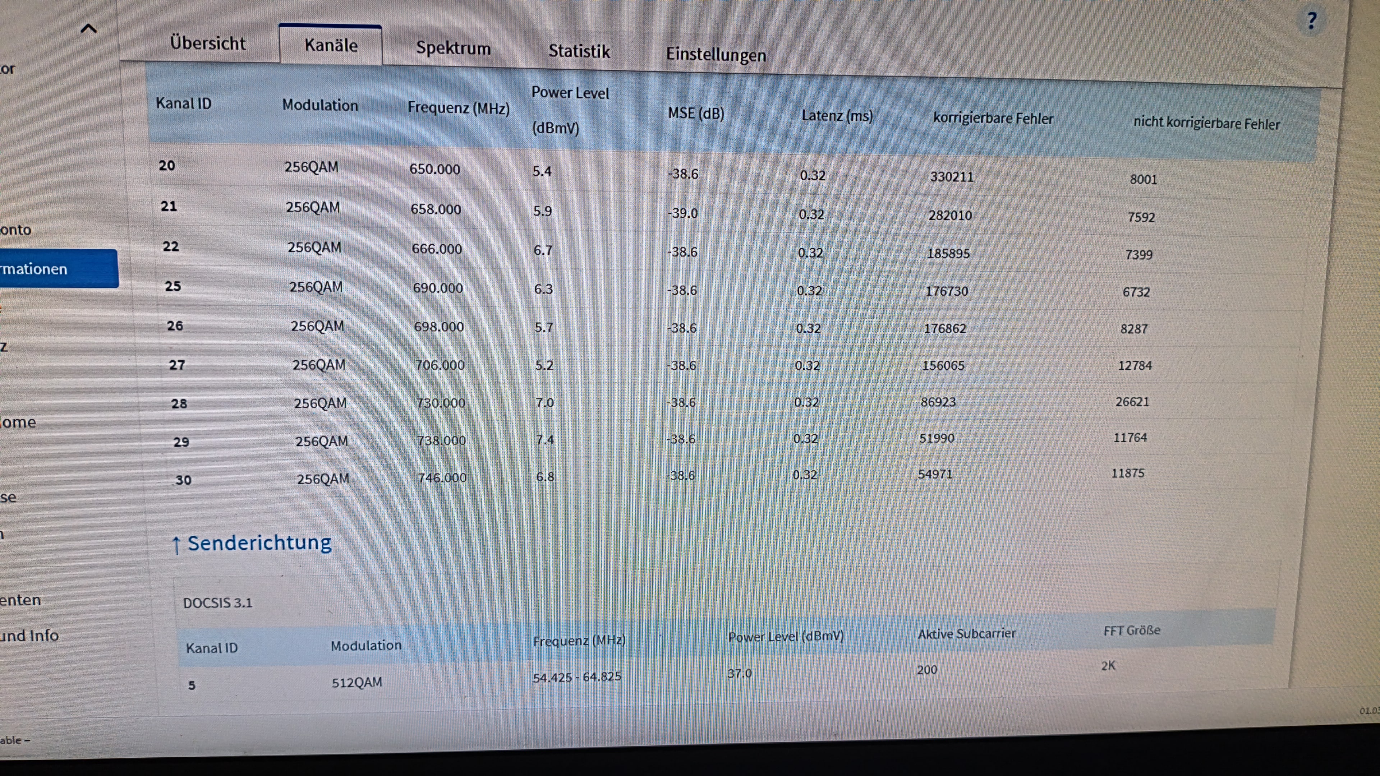
Task: Click the sidebar entry 'und Info'
Action: click(29, 636)
